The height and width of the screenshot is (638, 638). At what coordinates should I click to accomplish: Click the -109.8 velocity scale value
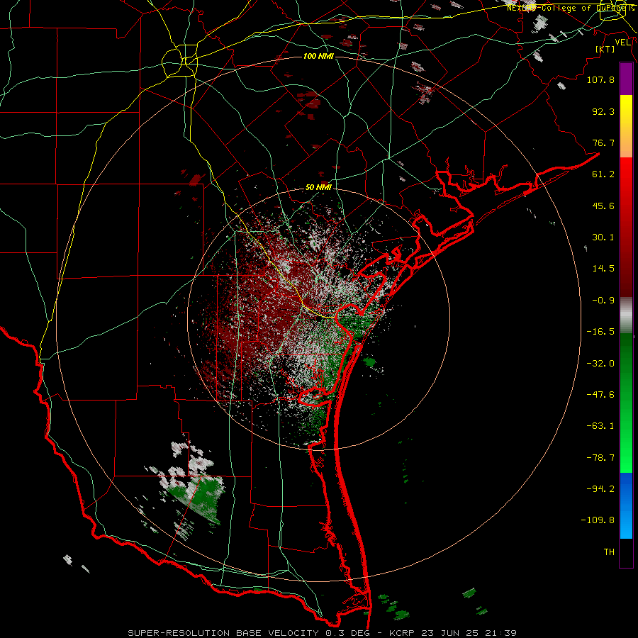(598, 520)
